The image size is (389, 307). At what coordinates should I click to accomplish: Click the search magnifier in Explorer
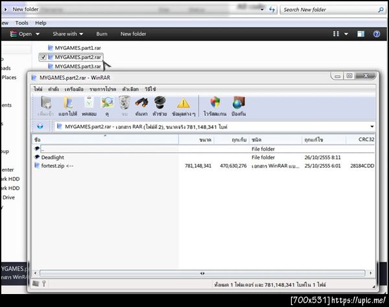(381, 10)
